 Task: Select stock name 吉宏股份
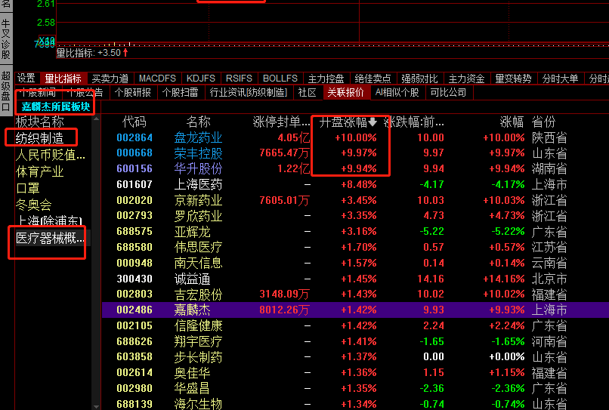tap(198, 294)
